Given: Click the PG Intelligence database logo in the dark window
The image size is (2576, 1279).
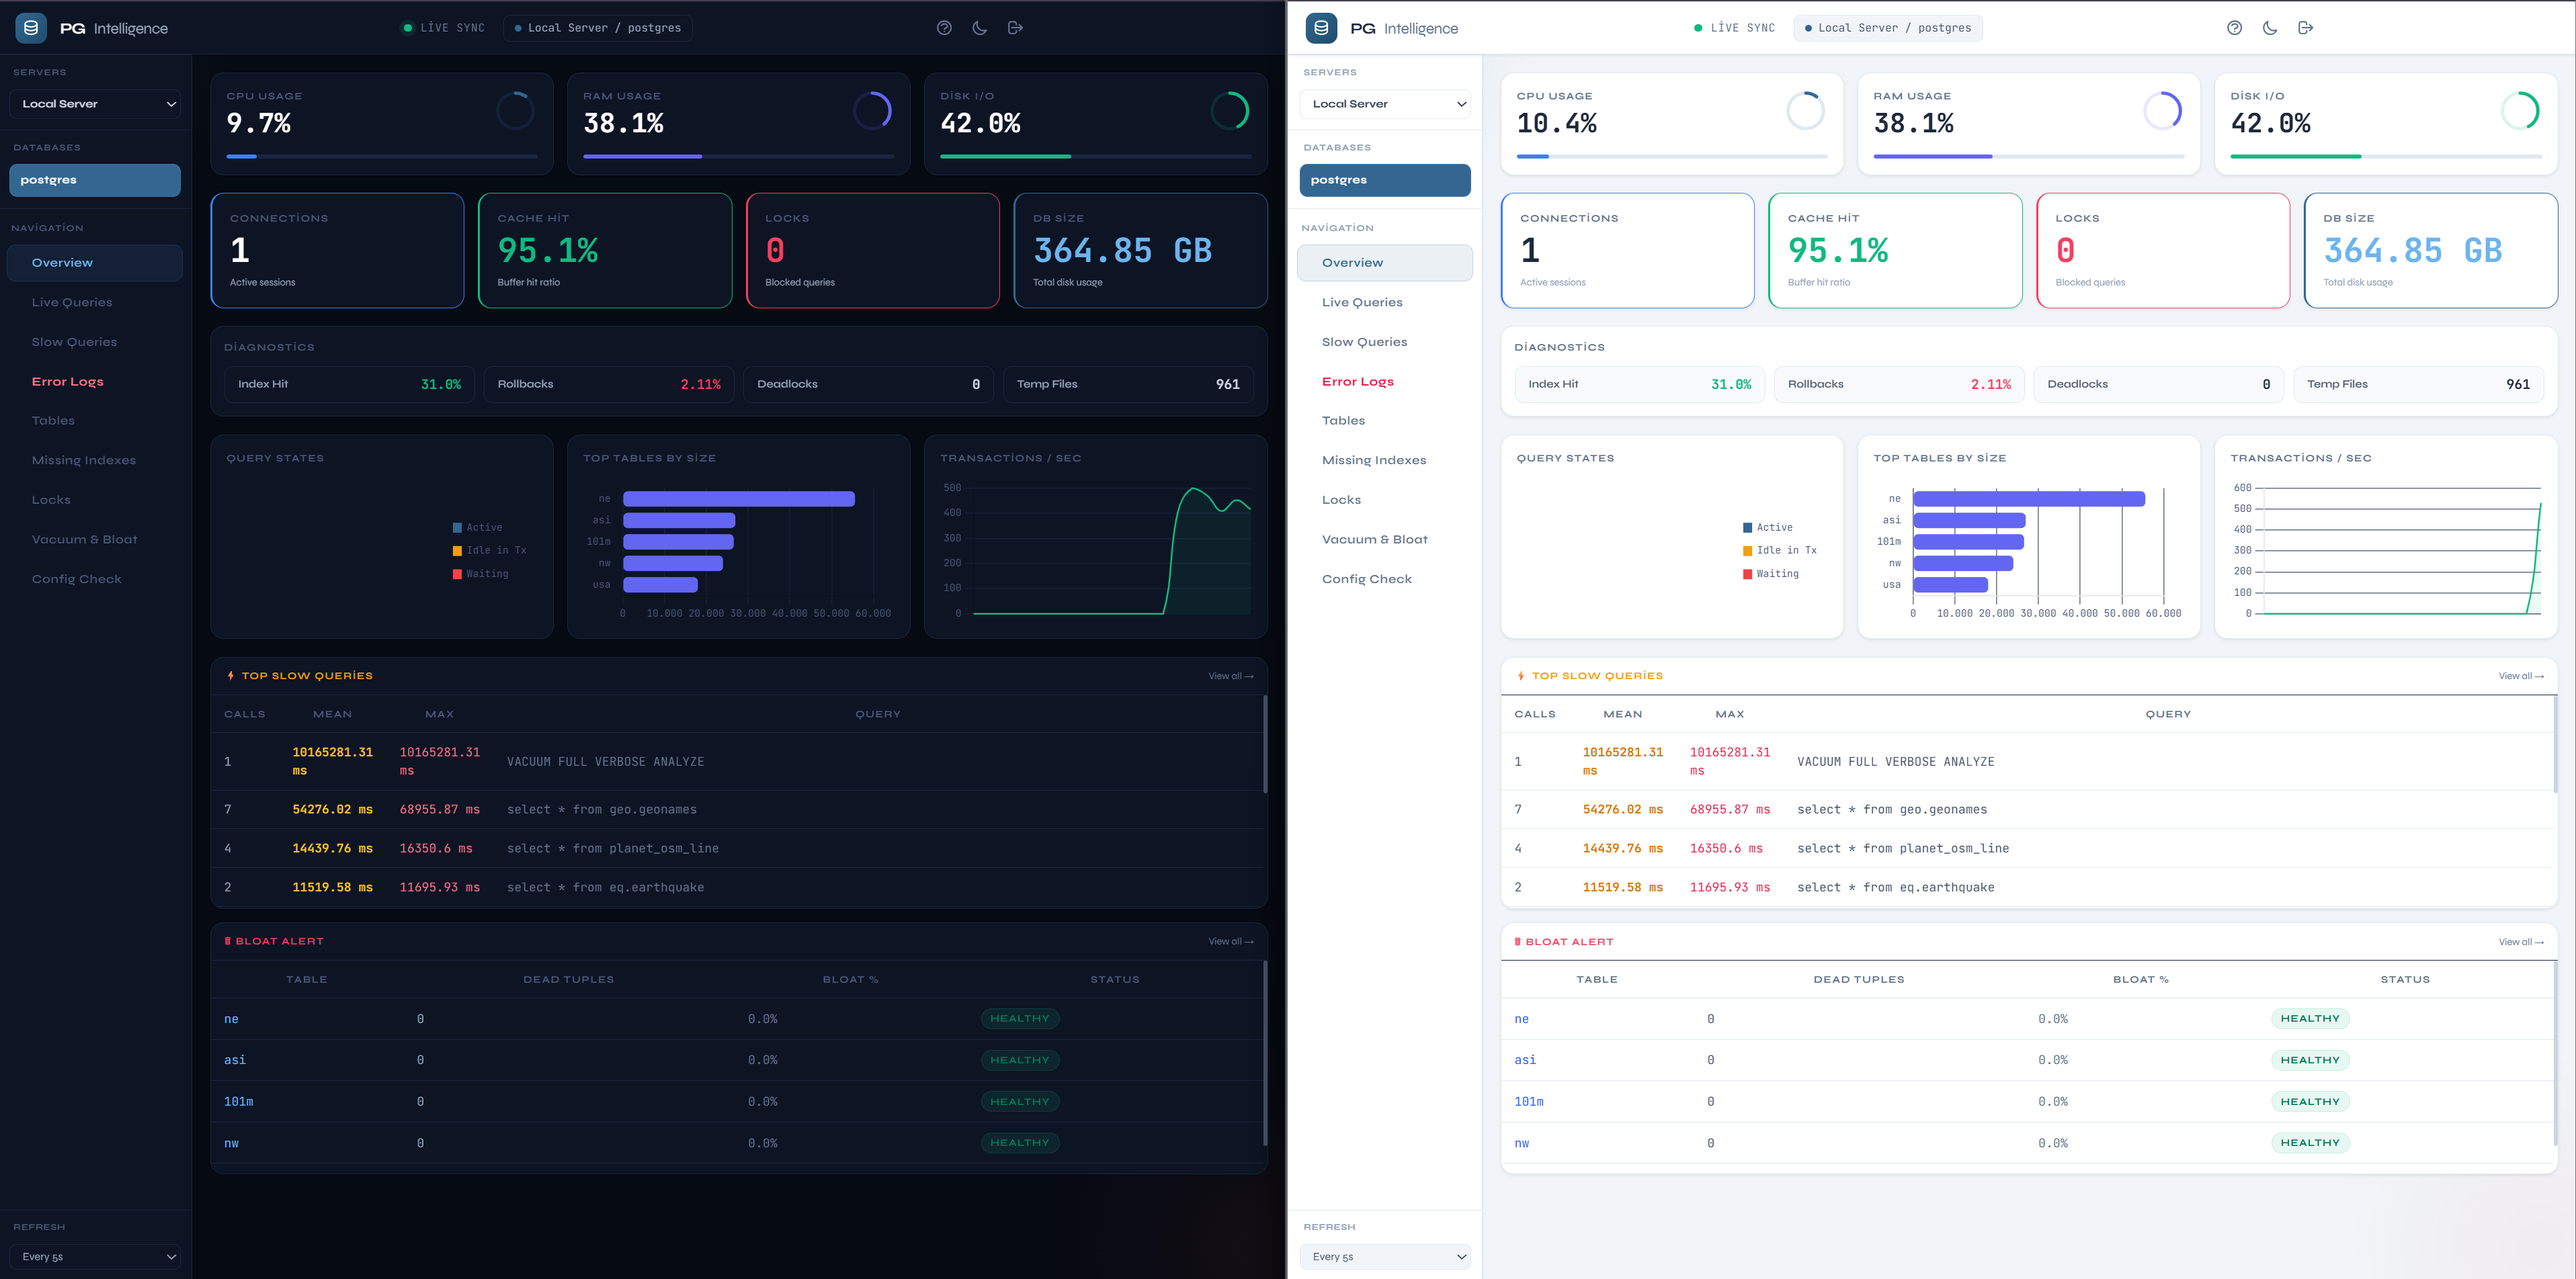Looking at the screenshot, I should click(x=31, y=28).
